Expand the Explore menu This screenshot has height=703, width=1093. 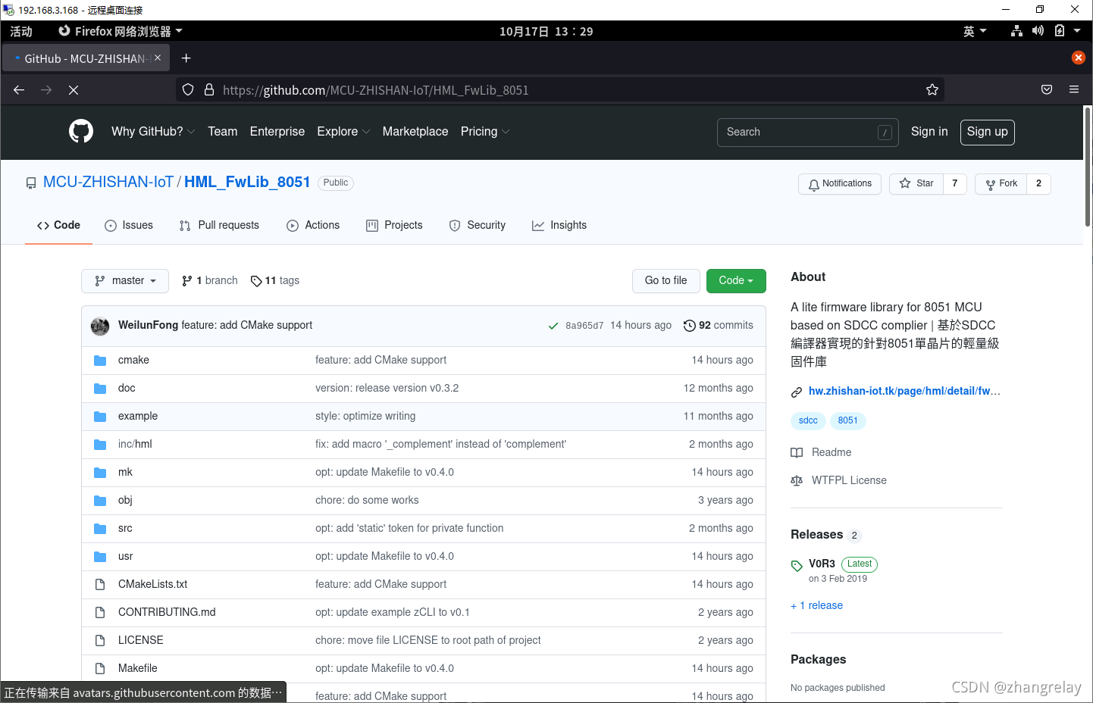click(343, 131)
